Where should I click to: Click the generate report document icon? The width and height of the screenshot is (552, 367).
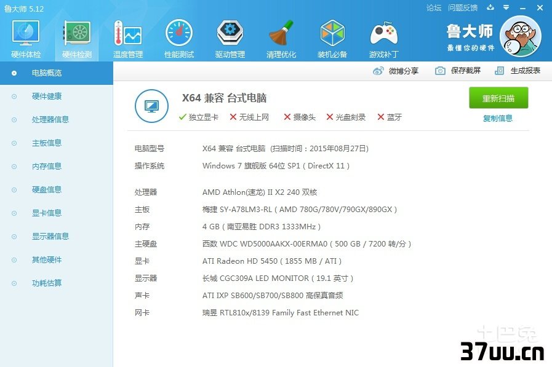pyautogui.click(x=499, y=71)
